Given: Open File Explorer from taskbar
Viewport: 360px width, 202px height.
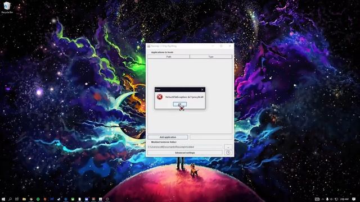Looking at the screenshot, I should click(x=24, y=199).
